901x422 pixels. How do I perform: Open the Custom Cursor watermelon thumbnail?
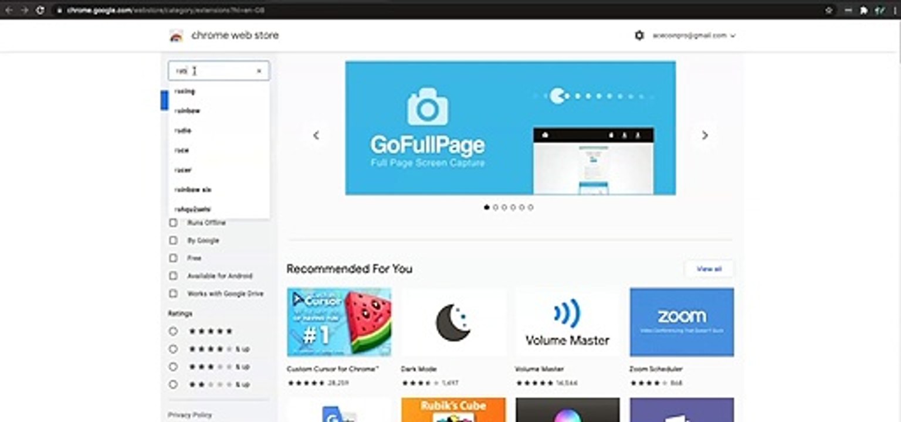coord(339,322)
